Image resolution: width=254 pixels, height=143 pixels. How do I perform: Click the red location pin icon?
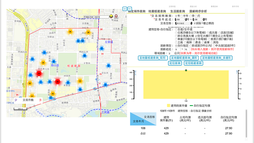click(x=116, y=16)
